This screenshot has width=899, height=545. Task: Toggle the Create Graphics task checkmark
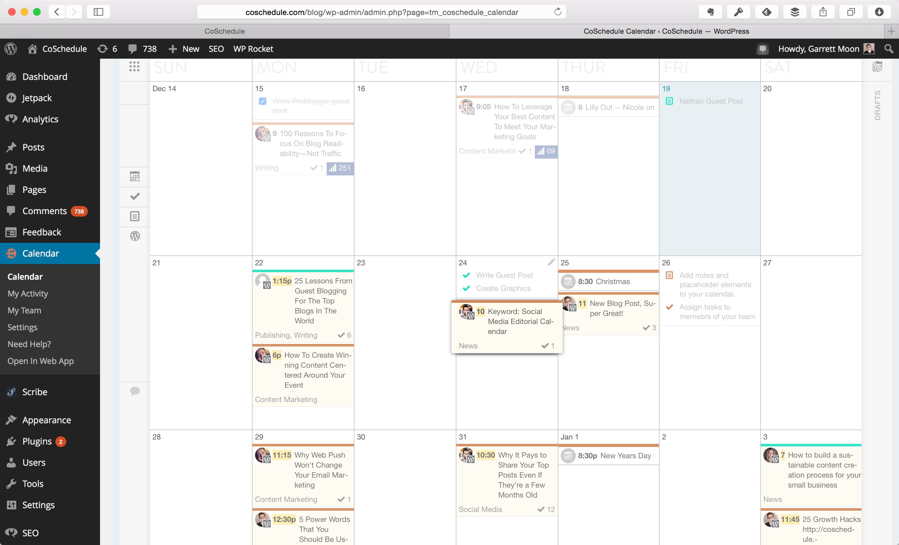click(x=466, y=288)
